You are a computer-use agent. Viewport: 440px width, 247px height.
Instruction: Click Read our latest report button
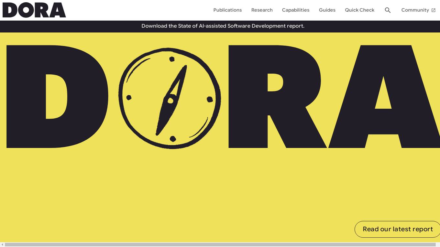tap(397, 229)
